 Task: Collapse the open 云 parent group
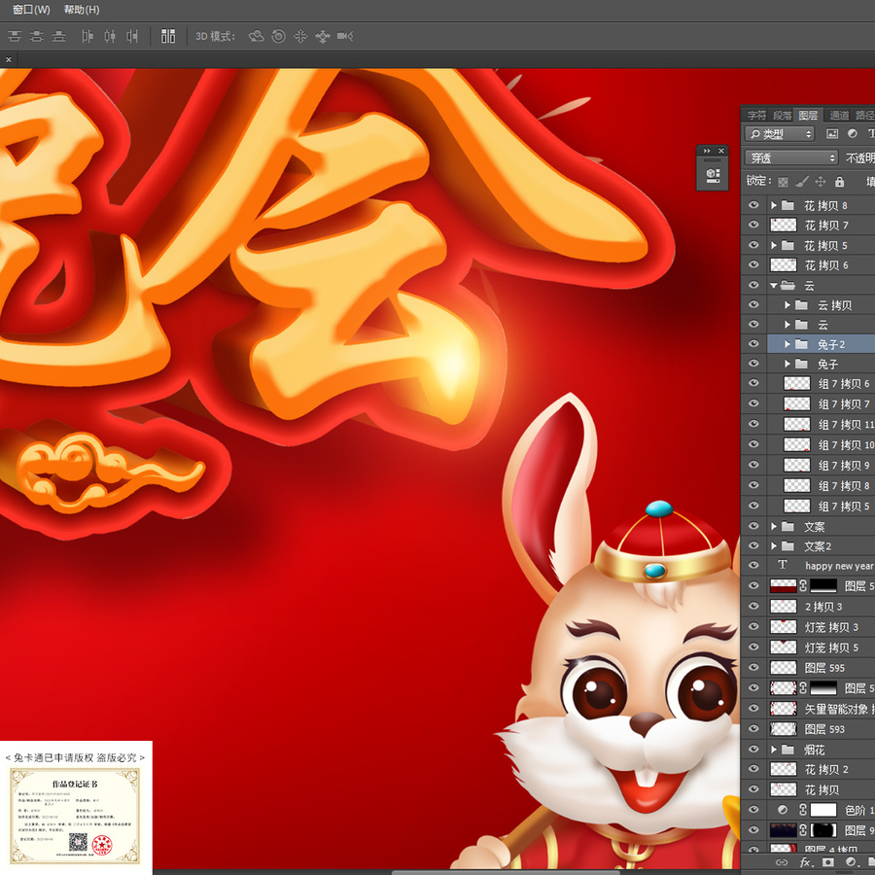pyautogui.click(x=774, y=285)
